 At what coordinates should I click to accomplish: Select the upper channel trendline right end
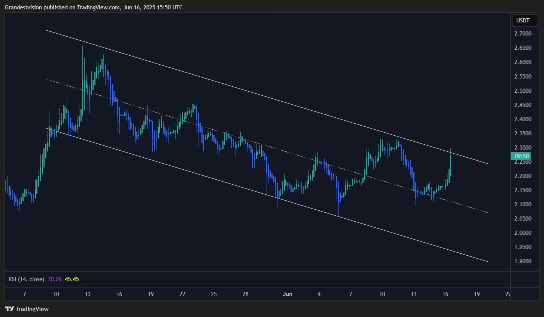[x=488, y=163]
